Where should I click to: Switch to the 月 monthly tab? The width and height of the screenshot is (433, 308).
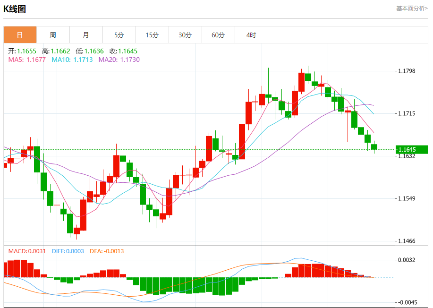click(86, 35)
